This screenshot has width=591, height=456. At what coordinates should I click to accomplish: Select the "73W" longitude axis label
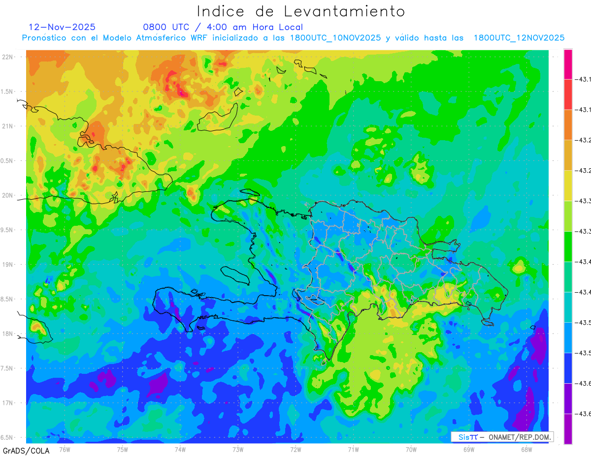pos(237,449)
